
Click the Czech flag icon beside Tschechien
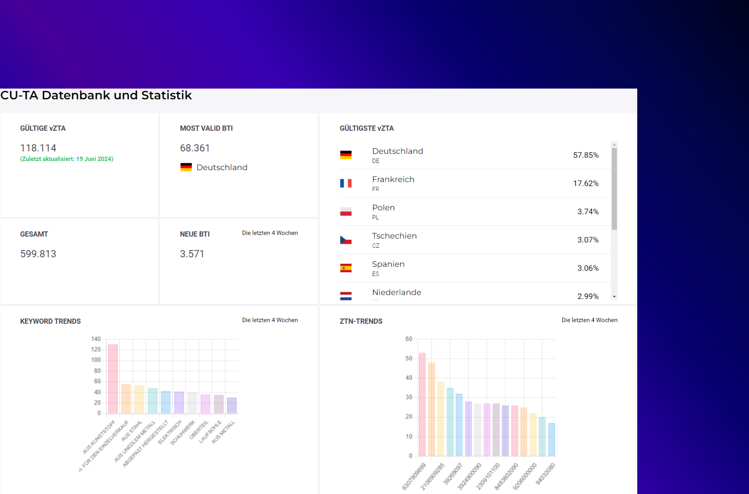346,240
